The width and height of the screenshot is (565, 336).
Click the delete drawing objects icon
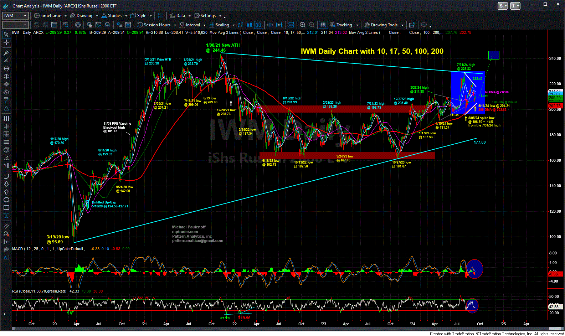click(x=6, y=234)
